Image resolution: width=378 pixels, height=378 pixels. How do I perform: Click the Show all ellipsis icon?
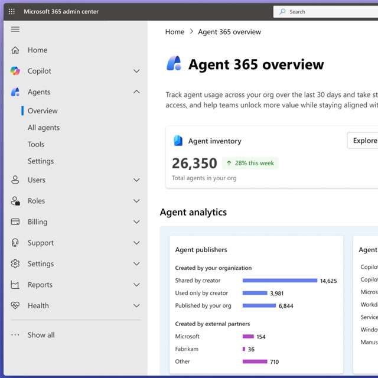click(15, 335)
